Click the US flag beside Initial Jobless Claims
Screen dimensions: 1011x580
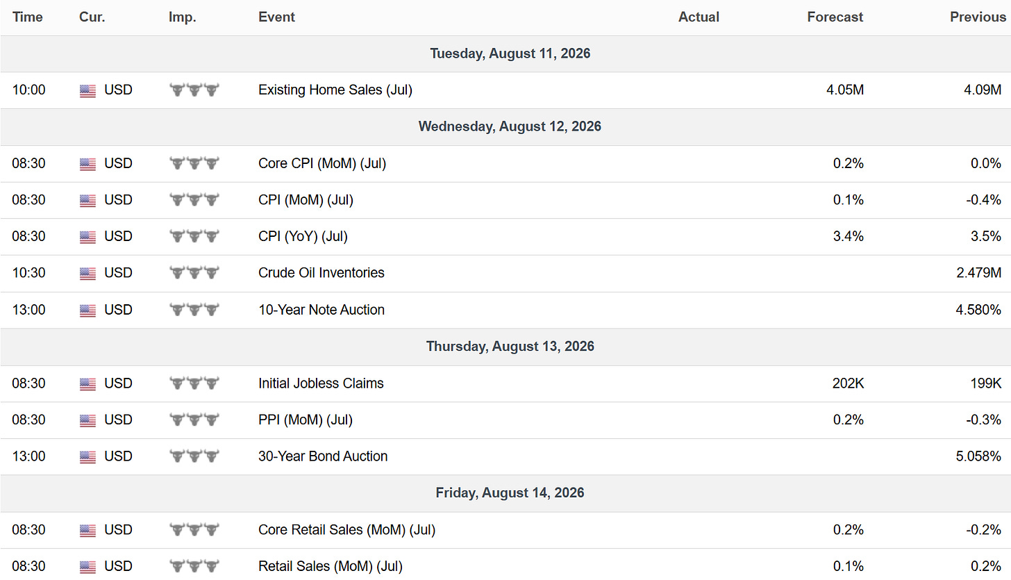pos(87,384)
